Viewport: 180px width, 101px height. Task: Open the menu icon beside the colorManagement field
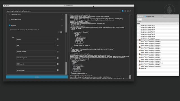(58, 58)
